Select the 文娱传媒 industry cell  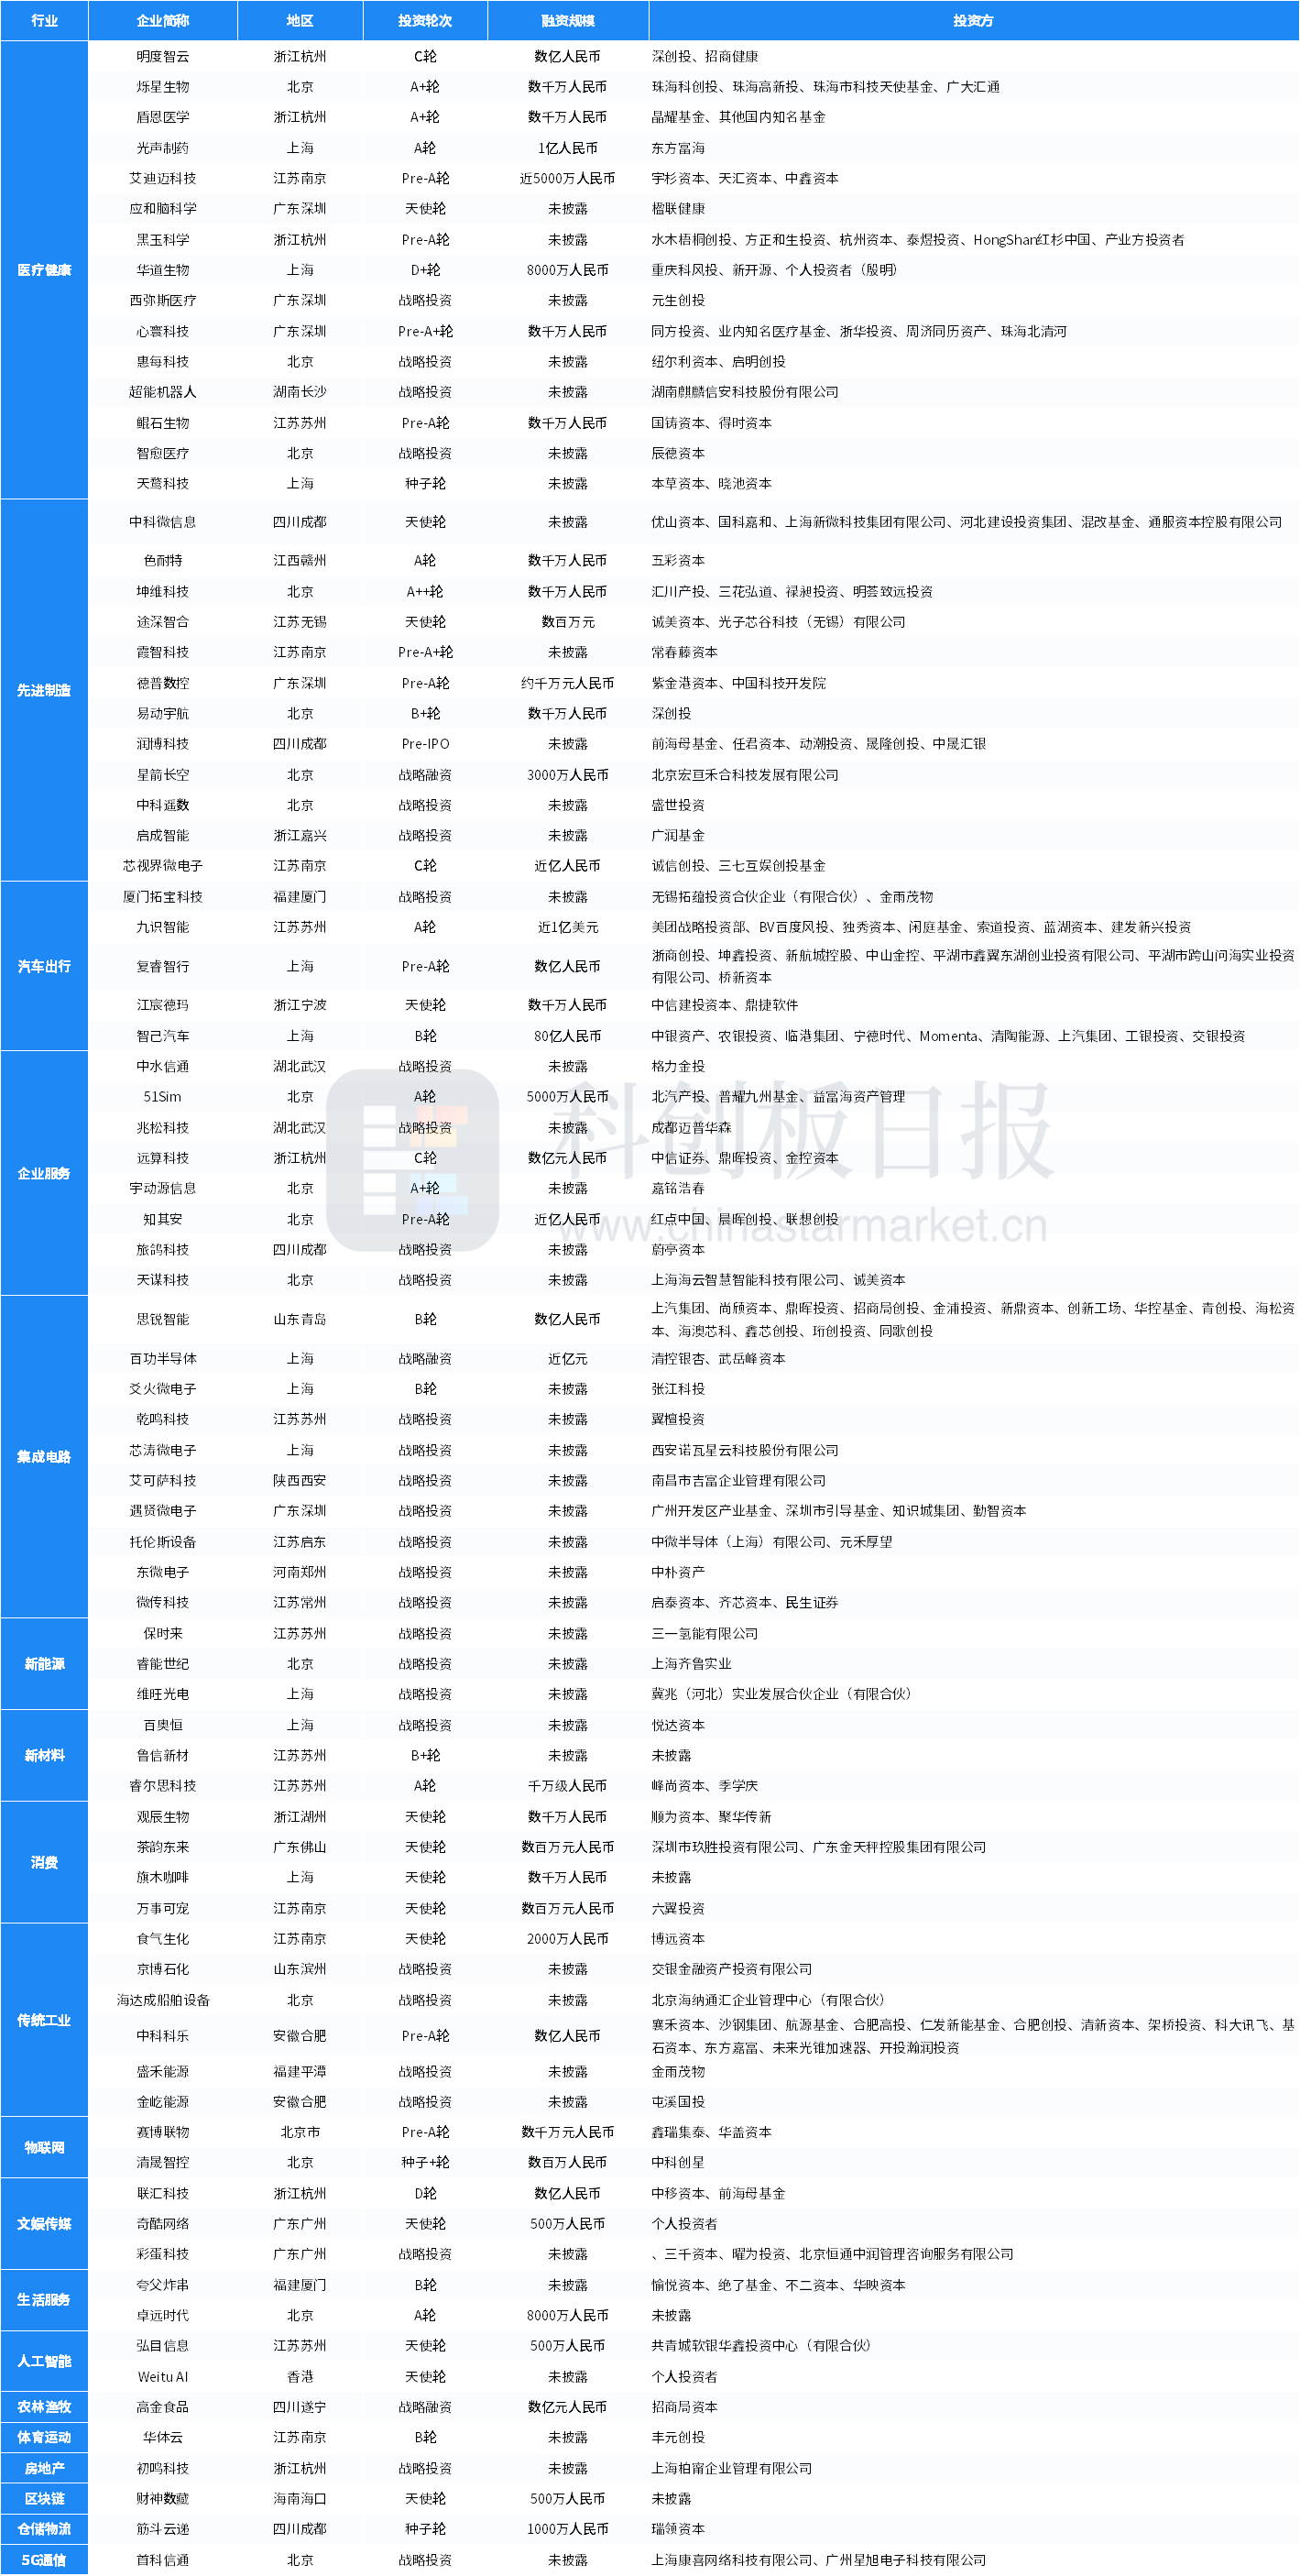tap(44, 2224)
